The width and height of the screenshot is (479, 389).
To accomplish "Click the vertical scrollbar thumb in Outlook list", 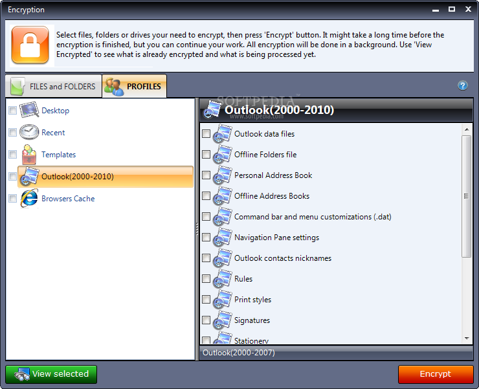I will tap(467, 197).
